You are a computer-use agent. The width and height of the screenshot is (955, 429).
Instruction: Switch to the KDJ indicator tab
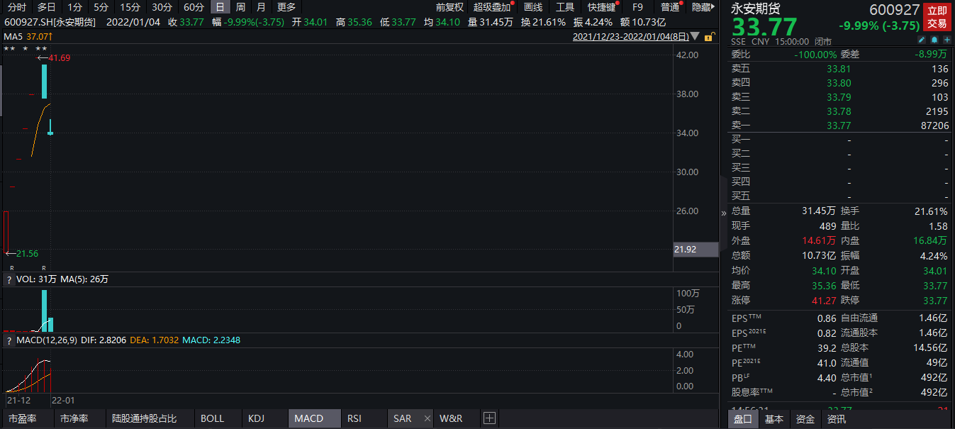(x=256, y=418)
